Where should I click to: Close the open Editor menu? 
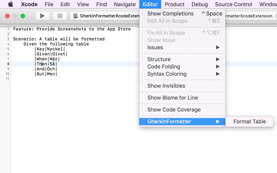pyautogui.click(x=150, y=4)
